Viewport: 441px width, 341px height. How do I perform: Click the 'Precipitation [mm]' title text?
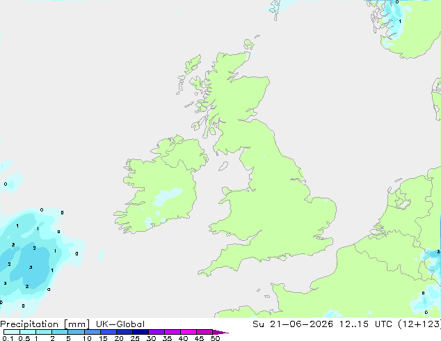pyautogui.click(x=45, y=324)
